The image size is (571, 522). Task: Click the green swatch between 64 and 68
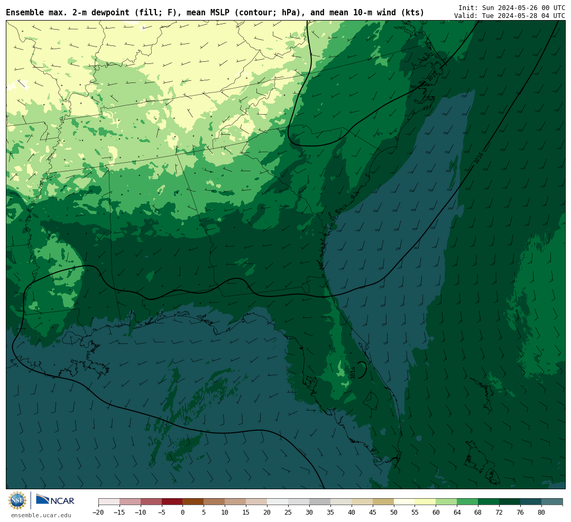point(467,502)
